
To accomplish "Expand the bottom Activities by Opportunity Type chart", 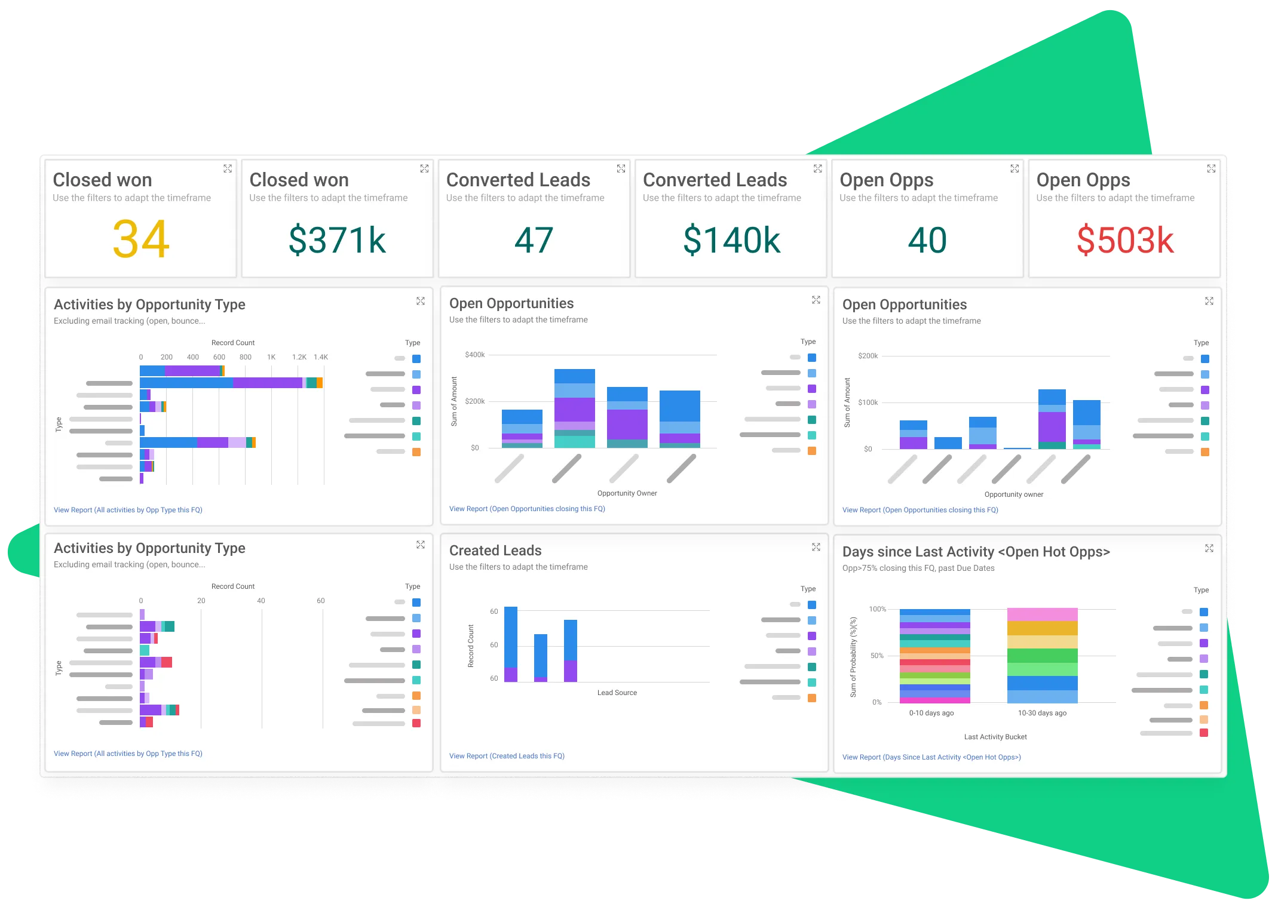I will coord(421,545).
